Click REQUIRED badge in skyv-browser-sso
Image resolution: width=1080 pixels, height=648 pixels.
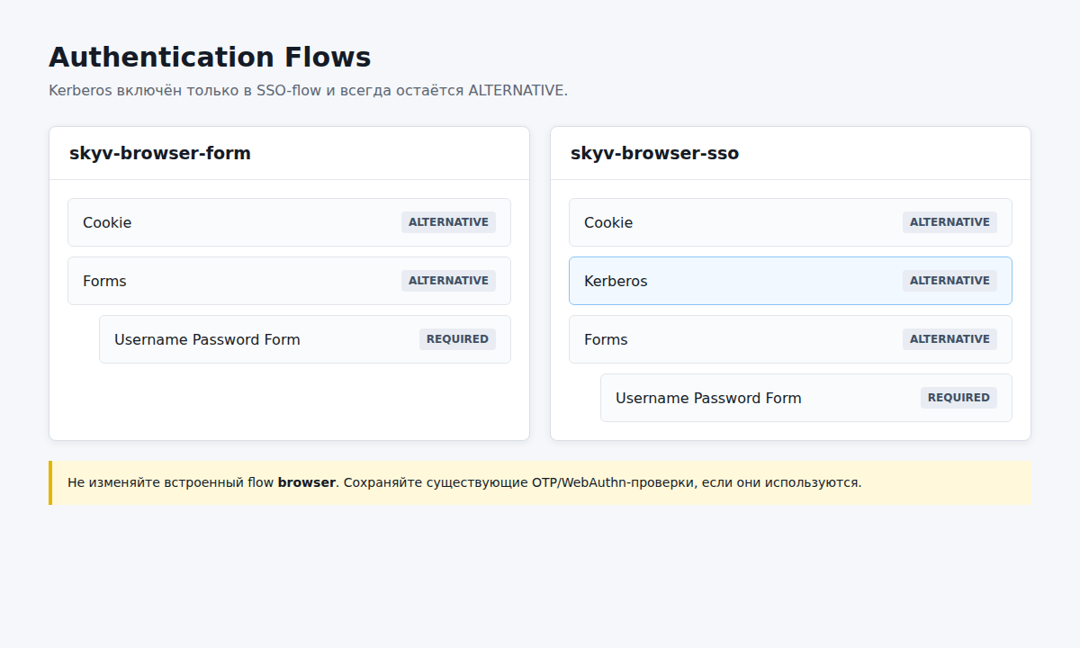pyautogui.click(x=958, y=398)
